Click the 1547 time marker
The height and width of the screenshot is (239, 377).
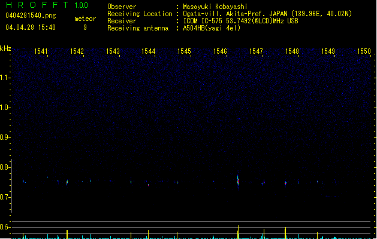pyautogui.click(x=256, y=52)
